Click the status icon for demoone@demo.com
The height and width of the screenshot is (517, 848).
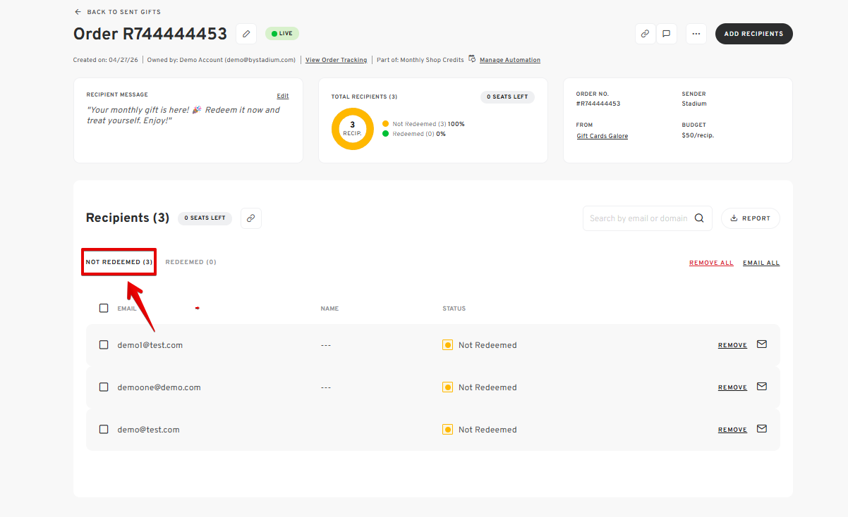447,387
